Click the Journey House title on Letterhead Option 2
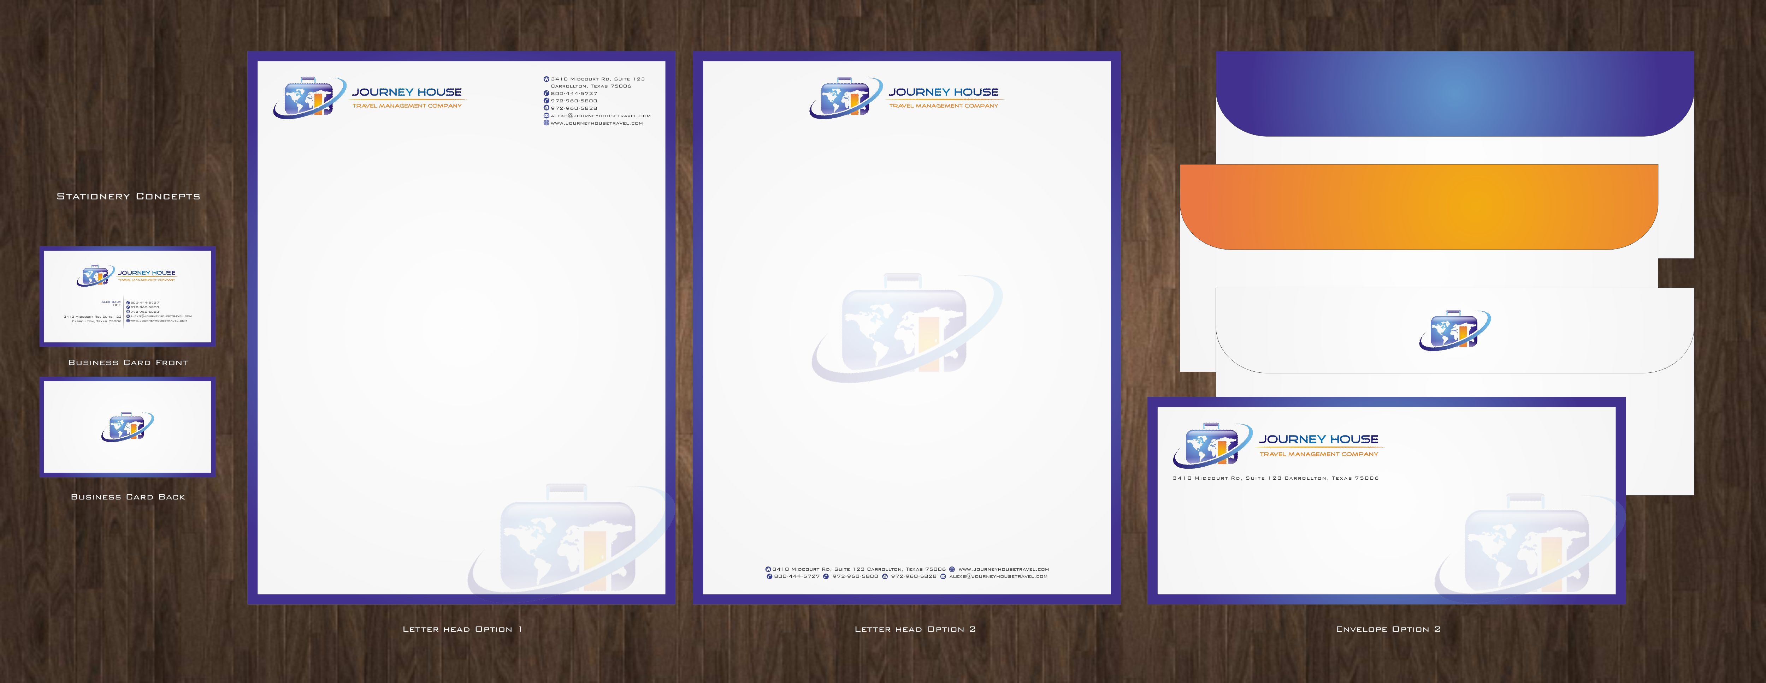The height and width of the screenshot is (683, 1766). (943, 92)
